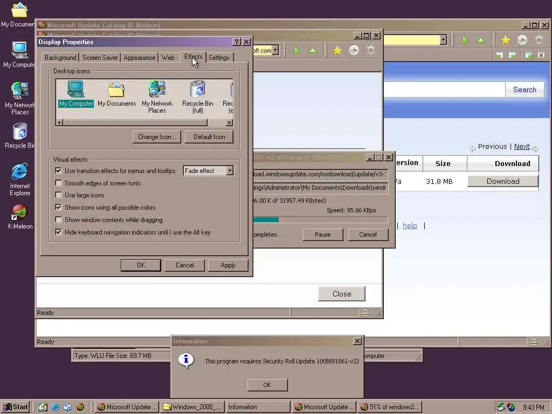Click the star bookmarks icon in front K-Meleon window
The height and width of the screenshot is (414, 552).
pyautogui.click(x=337, y=50)
